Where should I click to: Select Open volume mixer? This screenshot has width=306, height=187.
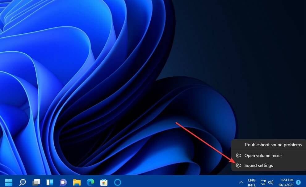coord(263,155)
